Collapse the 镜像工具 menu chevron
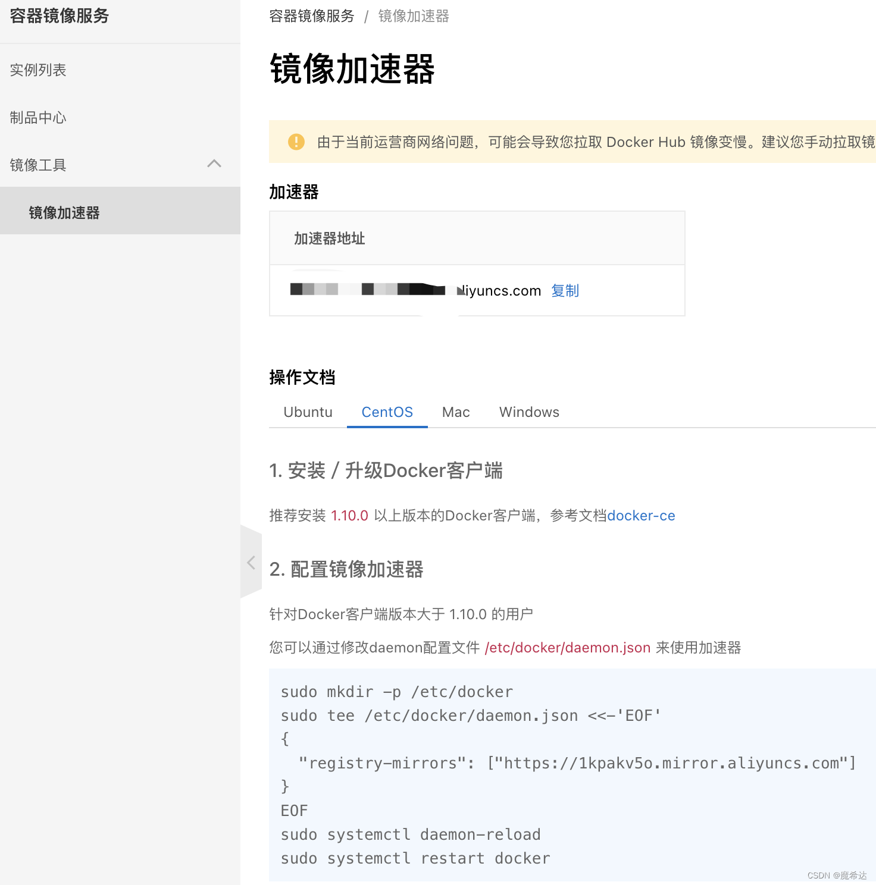This screenshot has width=876, height=885. (x=214, y=164)
